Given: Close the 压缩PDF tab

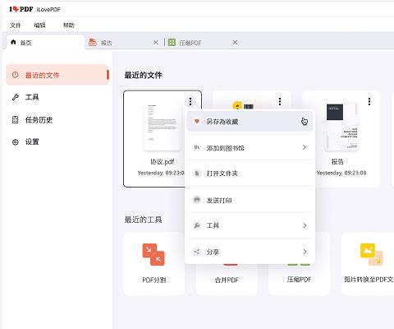Looking at the screenshot, I should (235, 43).
